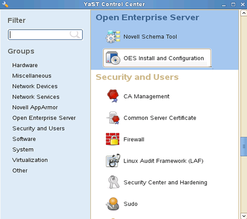
Task: Click the CA Management label
Action: pyautogui.click(x=146, y=96)
